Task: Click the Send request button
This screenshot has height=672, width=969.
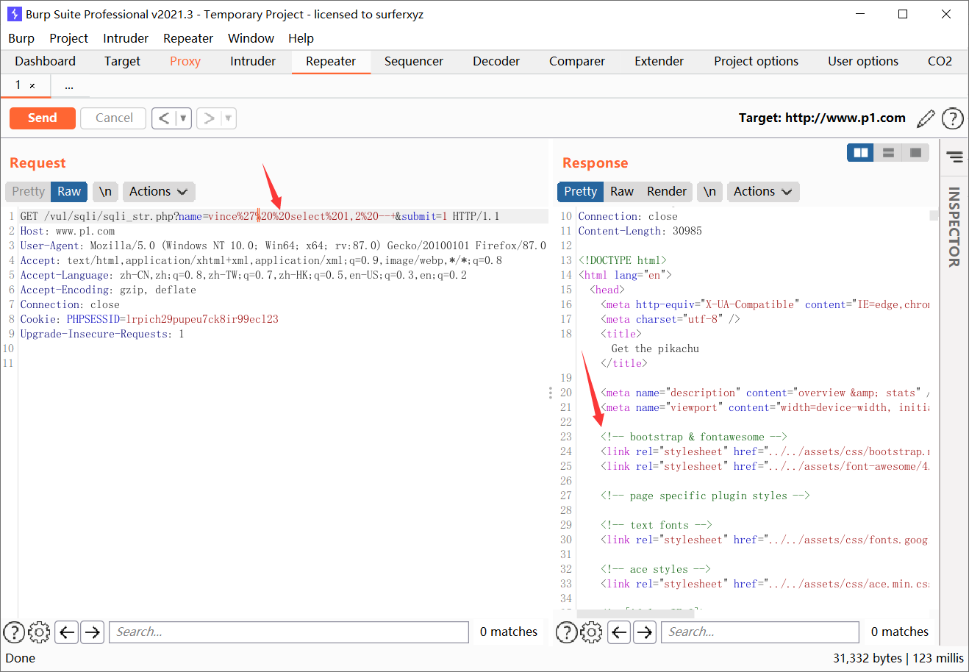Action: pyautogui.click(x=42, y=118)
